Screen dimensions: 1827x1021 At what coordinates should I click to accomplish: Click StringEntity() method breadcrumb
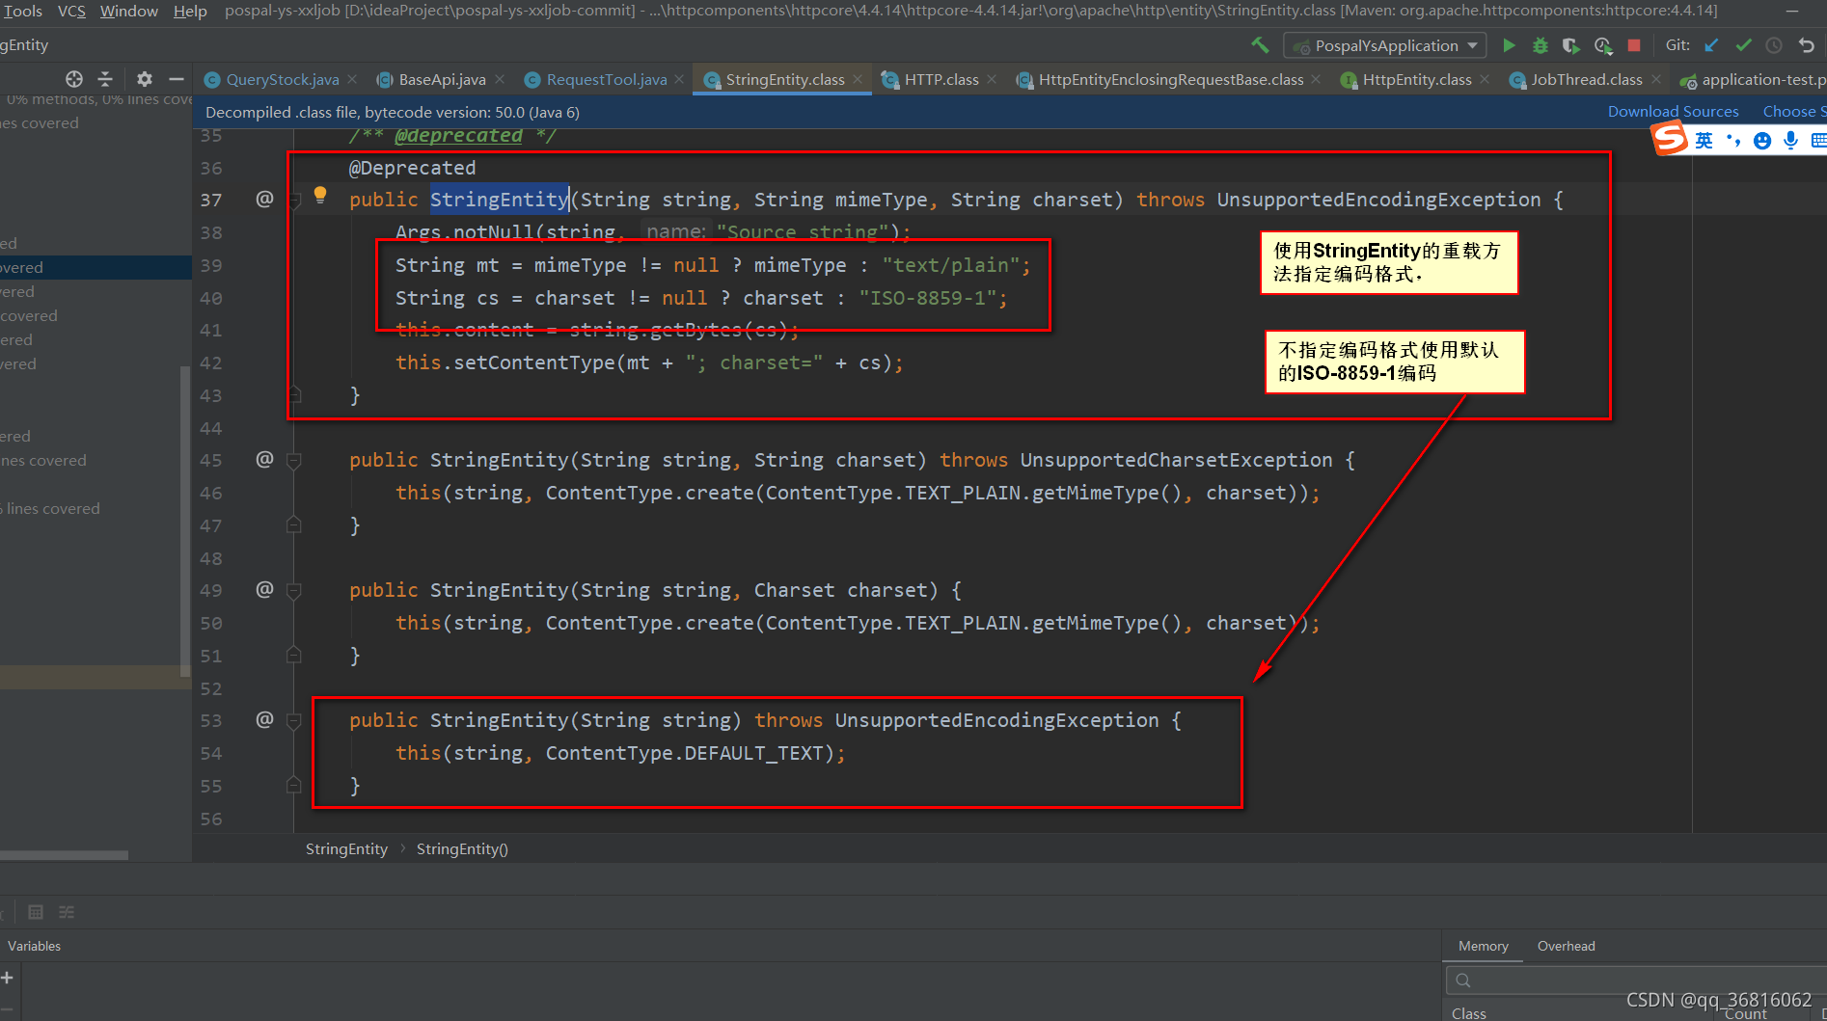point(462,848)
